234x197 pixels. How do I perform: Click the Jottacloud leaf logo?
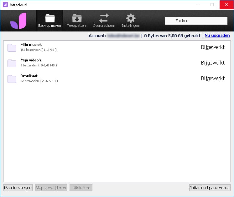click(x=18, y=21)
